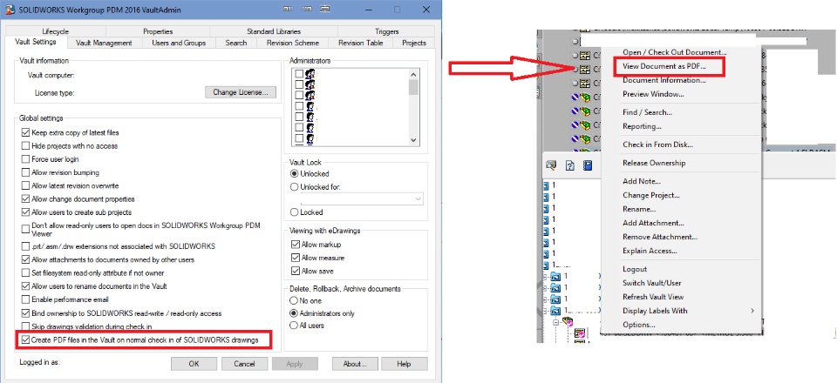The image size is (837, 383).
Task: Select Preview Window menu entry
Action: tap(653, 94)
